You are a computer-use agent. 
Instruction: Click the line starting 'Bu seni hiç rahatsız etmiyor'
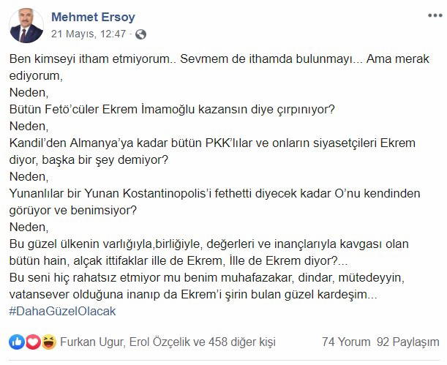212,277
